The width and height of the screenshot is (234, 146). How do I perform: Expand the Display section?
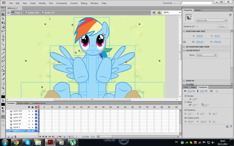point(184,81)
